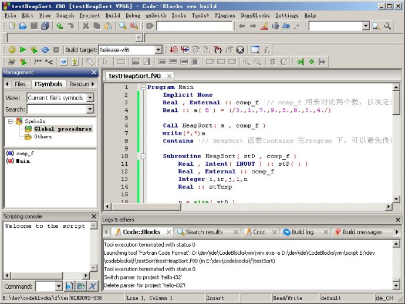The image size is (405, 304).
Task: Open the Plugins menu
Action: pos(225,15)
